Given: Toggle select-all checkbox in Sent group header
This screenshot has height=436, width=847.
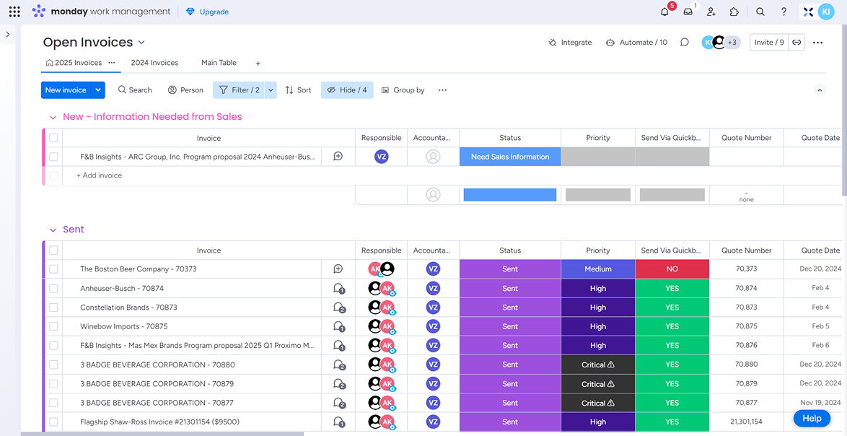Looking at the screenshot, I should [x=53, y=250].
